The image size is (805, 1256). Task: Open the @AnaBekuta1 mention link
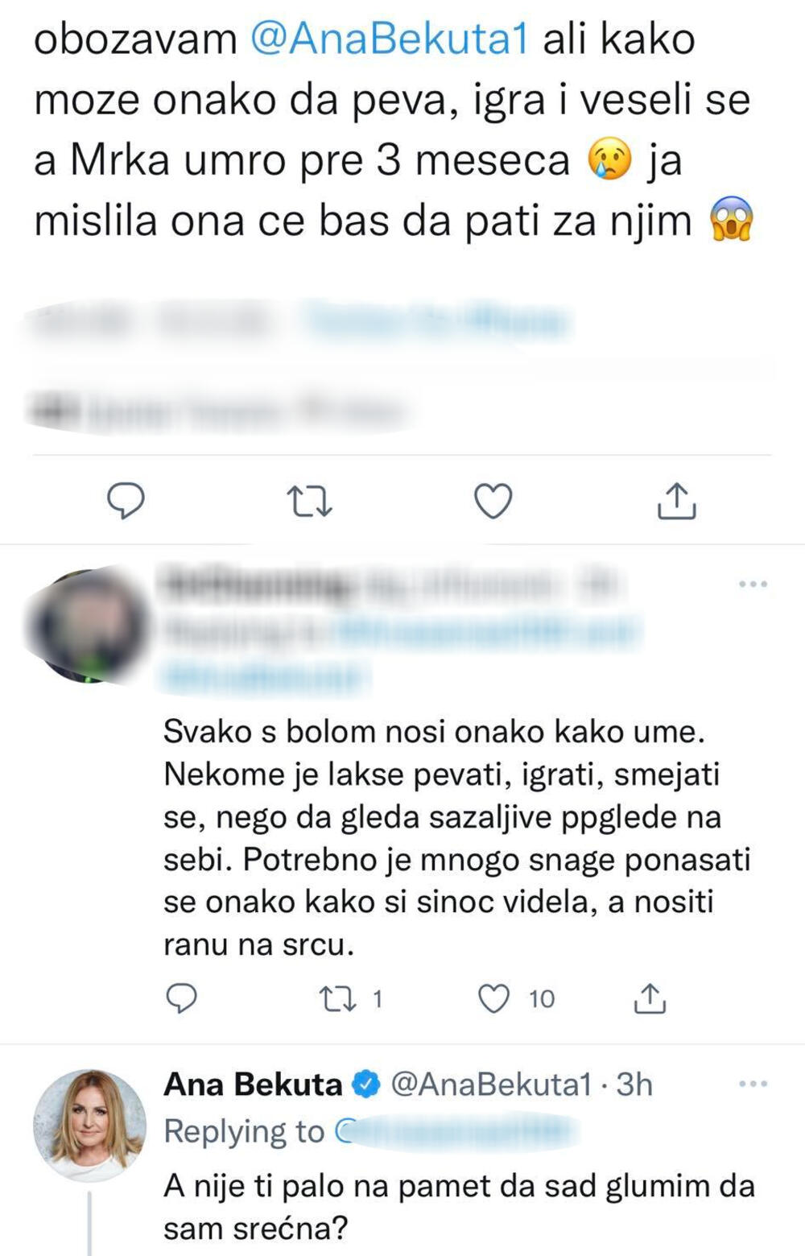(x=390, y=40)
